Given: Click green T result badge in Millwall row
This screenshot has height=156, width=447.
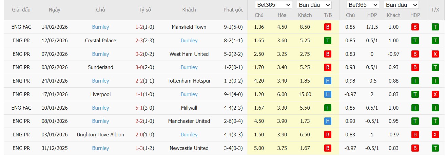Looking at the screenshot, I should pos(328,108).
